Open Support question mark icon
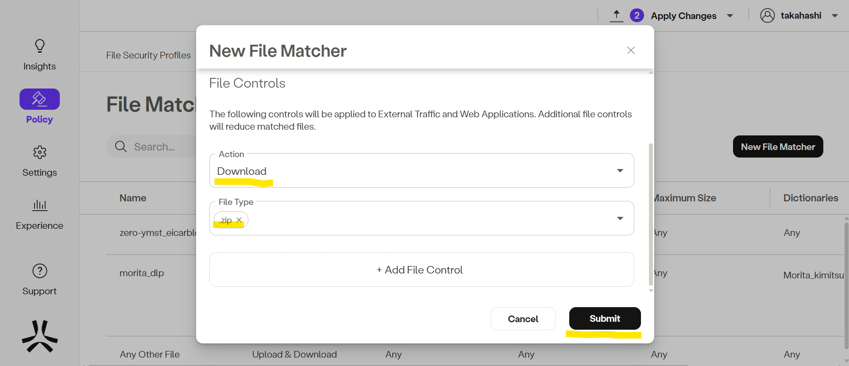Screen dimensions: 849x366 coord(40,271)
